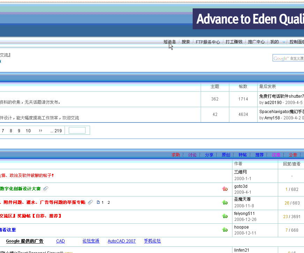Filter threads by 求助
The height and width of the screenshot is (253, 304).
[x=176, y=155]
